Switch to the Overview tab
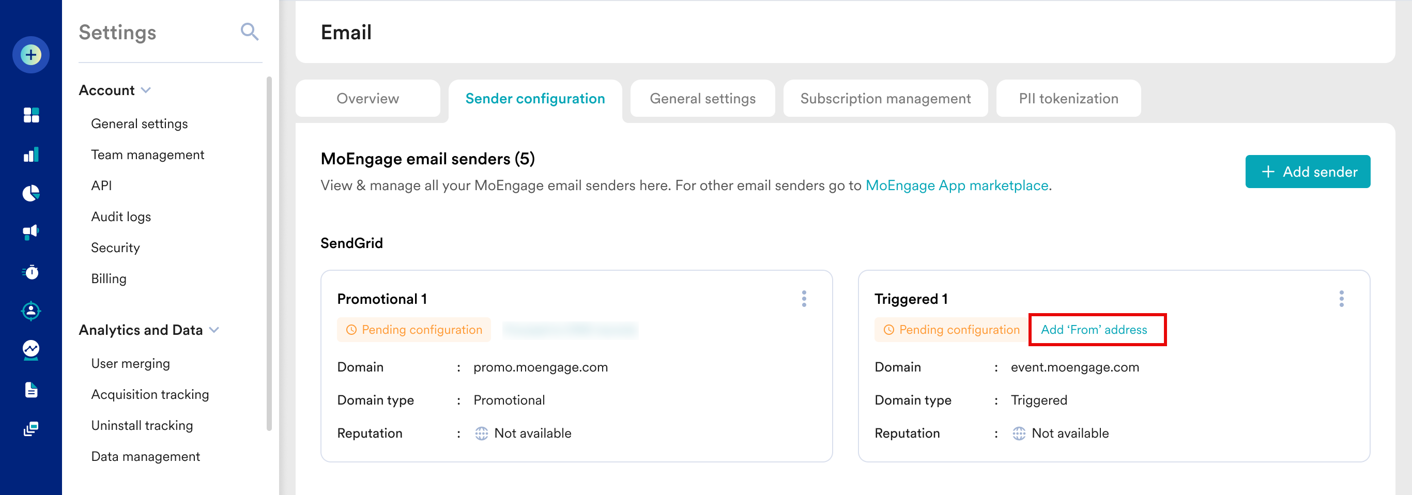The height and width of the screenshot is (495, 1412). coord(367,99)
